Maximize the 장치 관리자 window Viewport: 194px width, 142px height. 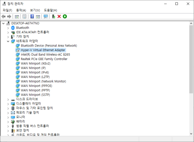[177, 4]
